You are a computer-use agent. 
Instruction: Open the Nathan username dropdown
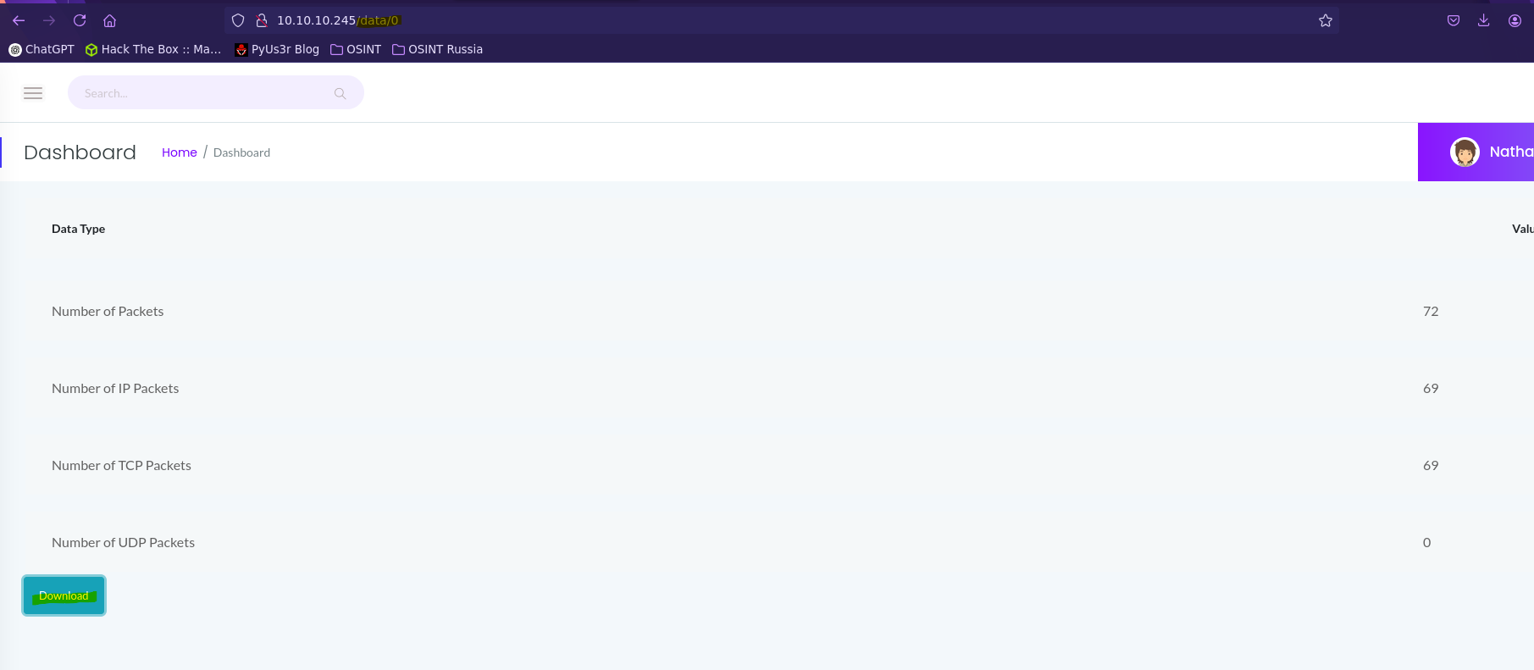tap(1511, 152)
